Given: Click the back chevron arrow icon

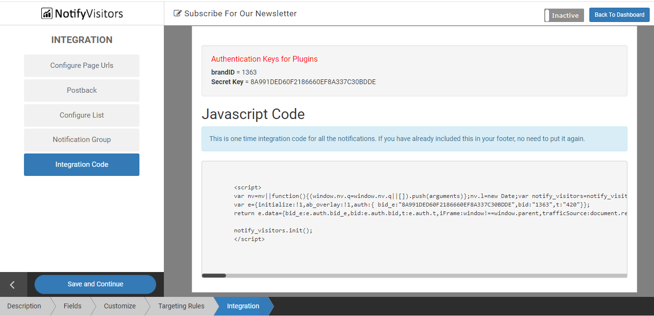Looking at the screenshot, I should tap(12, 285).
